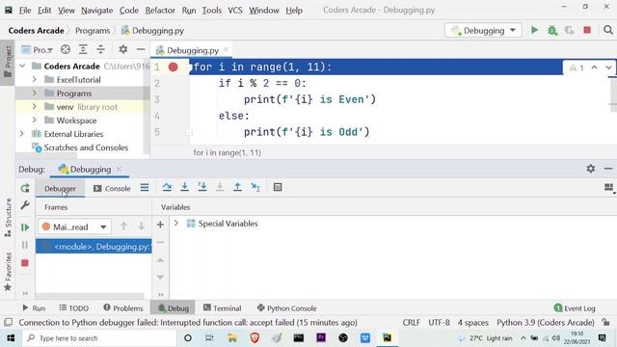The width and height of the screenshot is (617, 347).
Task: Open the MainThread frames dropdown
Action: coord(74,227)
